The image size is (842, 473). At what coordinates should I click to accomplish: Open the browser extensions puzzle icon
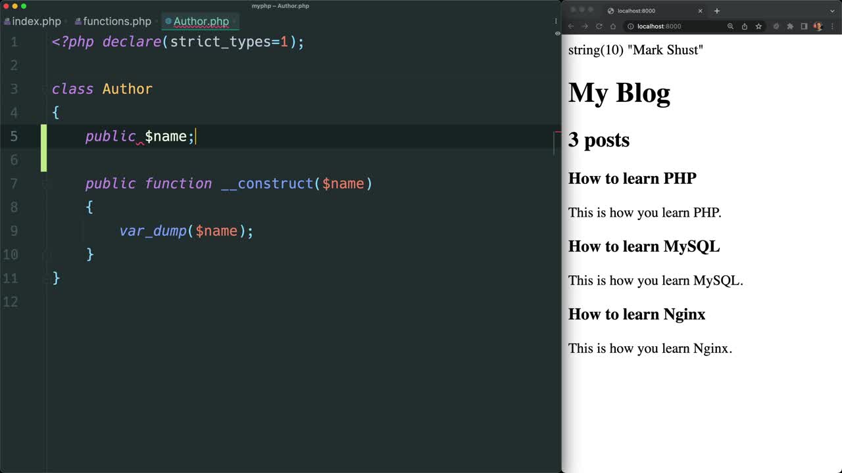[x=789, y=26]
